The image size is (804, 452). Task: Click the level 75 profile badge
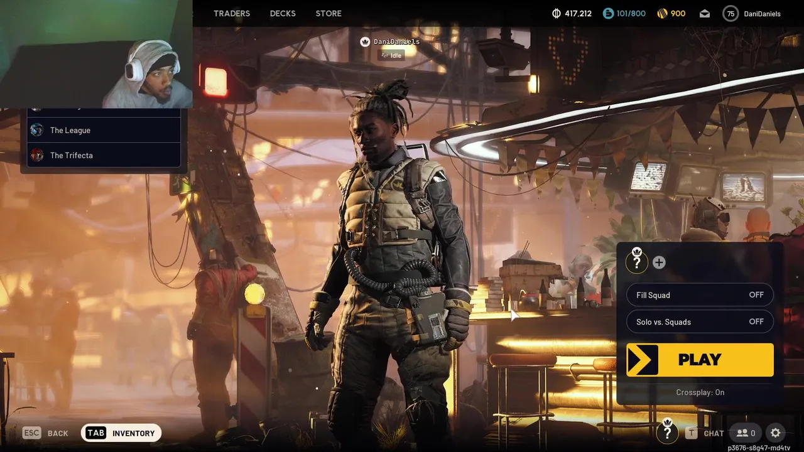(x=731, y=13)
